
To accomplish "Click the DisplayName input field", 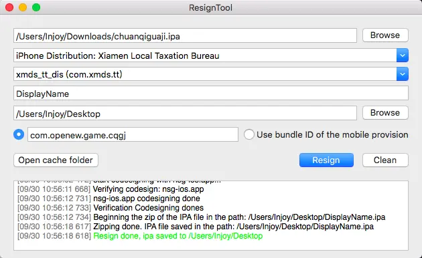I will tap(211, 93).
